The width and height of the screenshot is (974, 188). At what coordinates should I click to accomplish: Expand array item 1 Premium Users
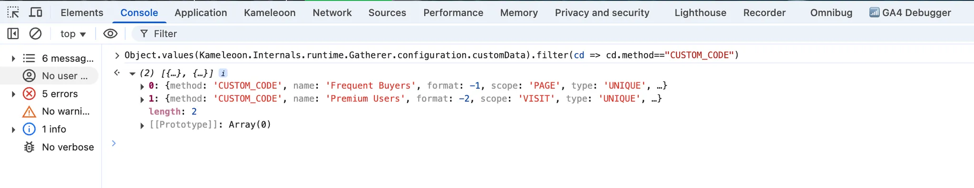142,99
